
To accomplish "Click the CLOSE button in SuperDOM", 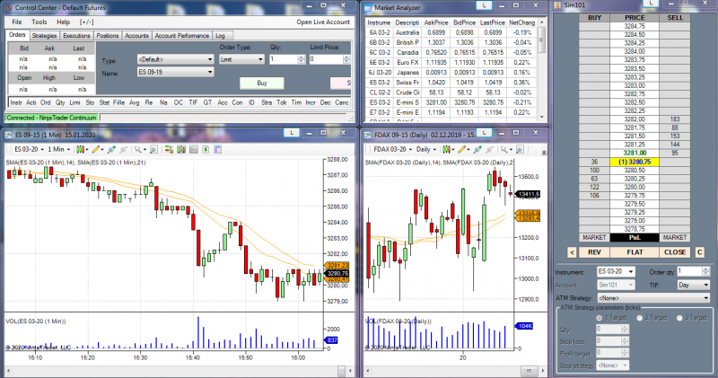I will click(675, 252).
